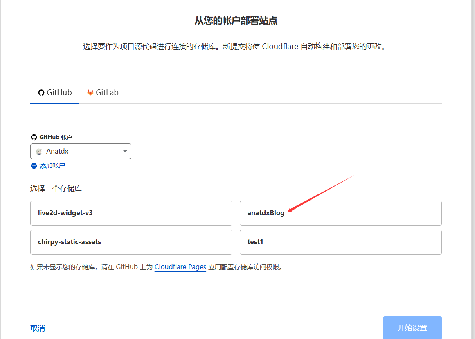Switch to the GitHub tab
The height and width of the screenshot is (339, 475).
[x=55, y=93]
